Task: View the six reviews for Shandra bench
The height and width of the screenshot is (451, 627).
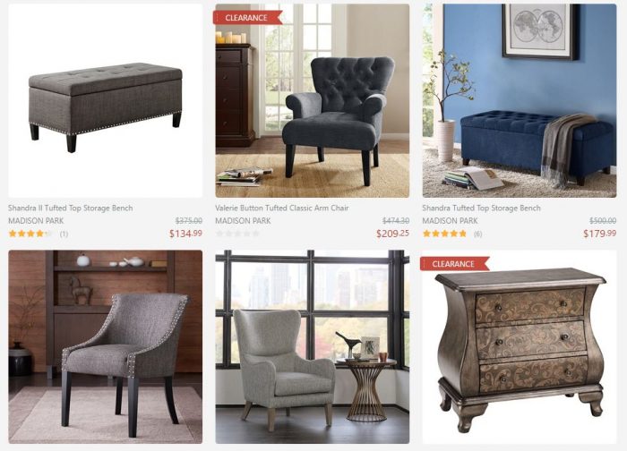Action: point(477,234)
